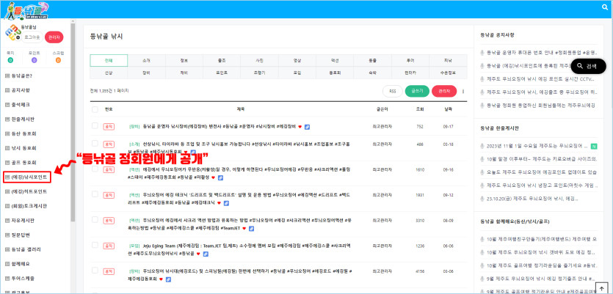Image resolution: width=613 pixels, height=294 pixels.
Task: Open the 쪽지 message count badge
Action: (x=10, y=60)
